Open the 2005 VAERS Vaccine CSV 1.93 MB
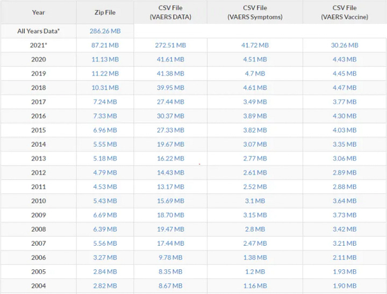Screen dimensions: 387x294 pos(345,271)
